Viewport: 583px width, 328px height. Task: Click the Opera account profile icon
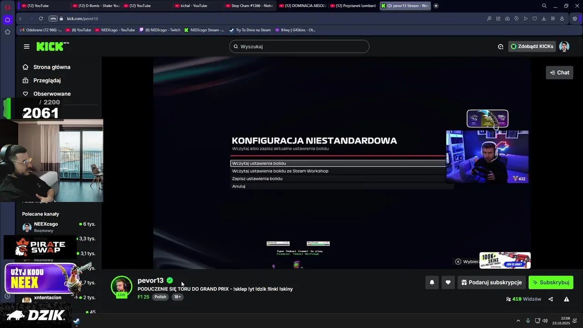click(x=562, y=19)
